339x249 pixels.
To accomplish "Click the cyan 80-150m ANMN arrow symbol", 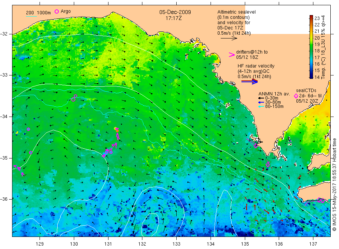I will [261, 106].
